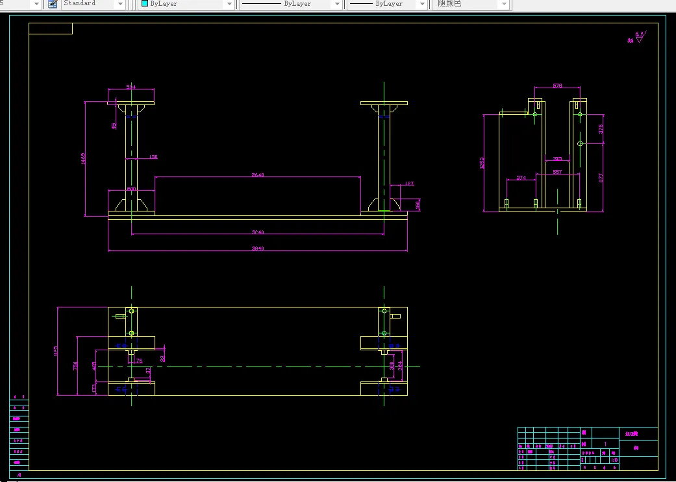Image resolution: width=676 pixels, height=482 pixels.
Task: Select the 877 vertical dimension text
Action: point(601,178)
